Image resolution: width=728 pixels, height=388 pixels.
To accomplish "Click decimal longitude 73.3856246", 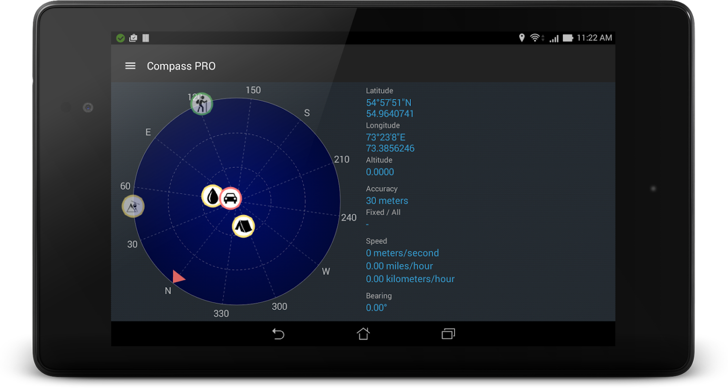I will (x=390, y=148).
